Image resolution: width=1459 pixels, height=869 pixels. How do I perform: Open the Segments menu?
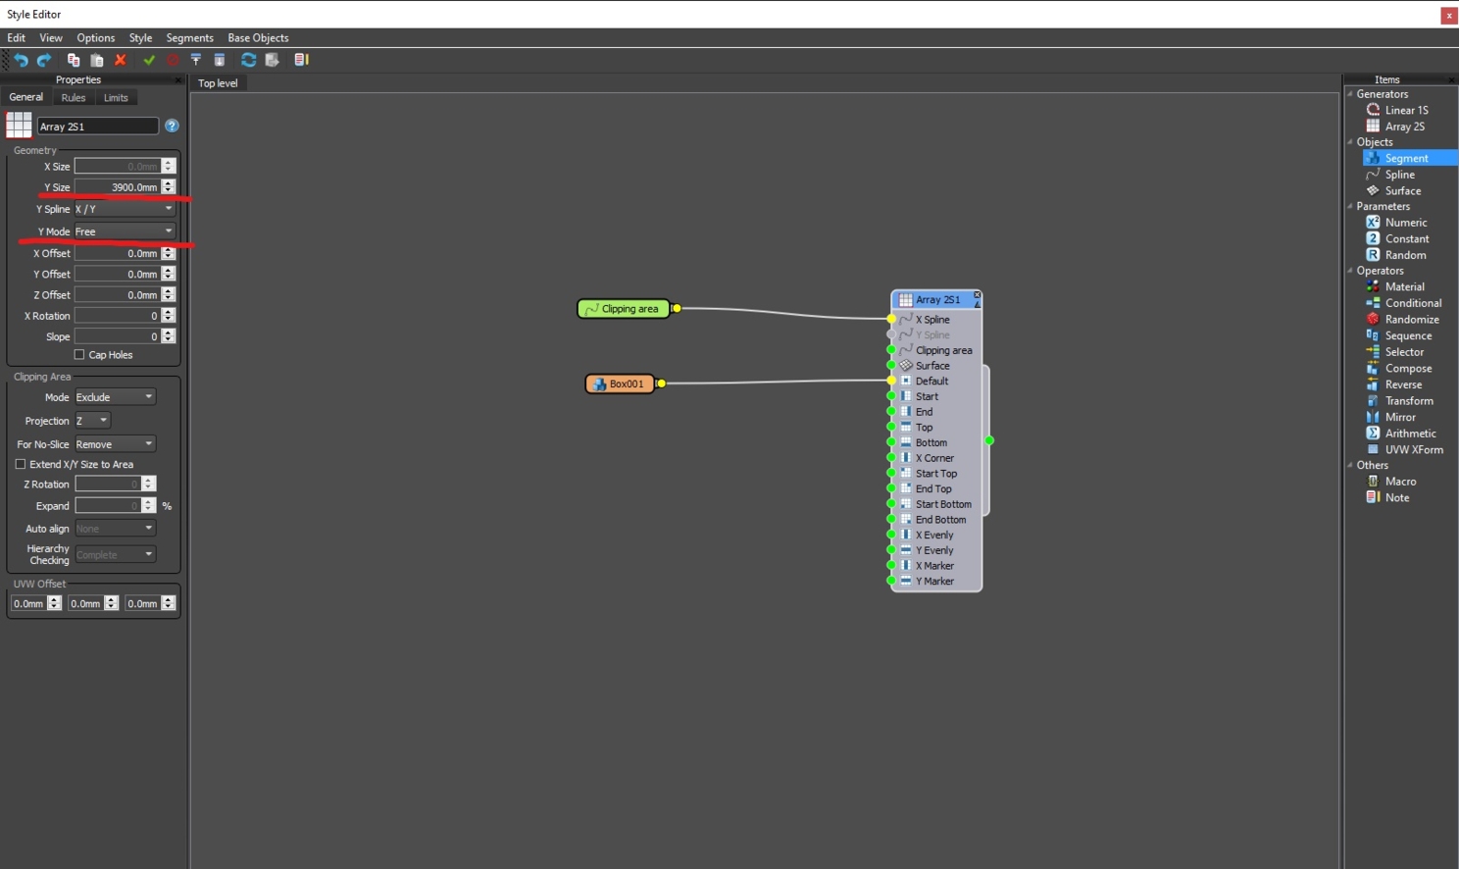tap(189, 38)
